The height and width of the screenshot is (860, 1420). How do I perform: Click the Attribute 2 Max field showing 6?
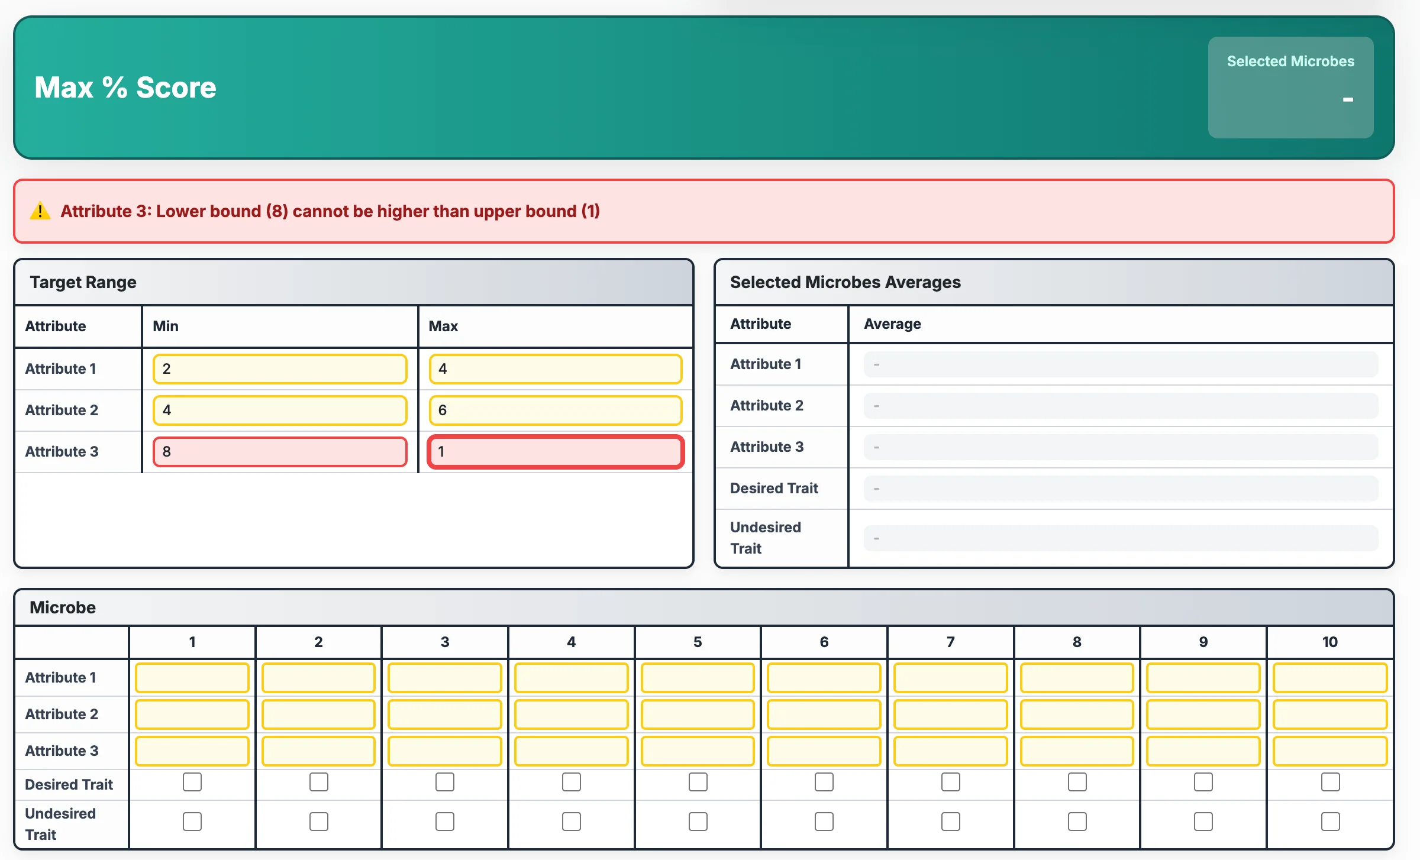tap(555, 409)
